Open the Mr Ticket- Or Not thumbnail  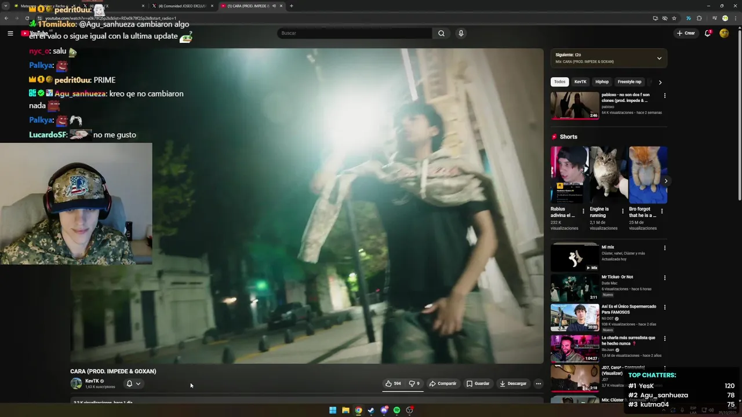click(574, 287)
